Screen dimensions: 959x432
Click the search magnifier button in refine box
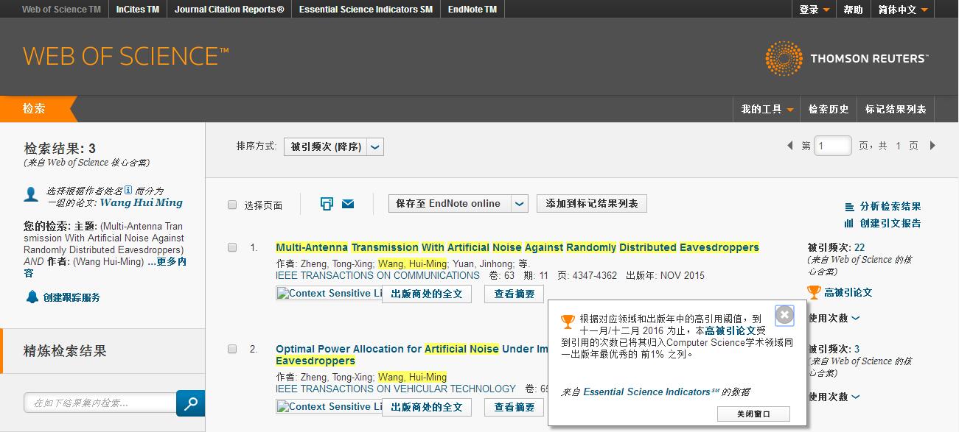point(190,403)
